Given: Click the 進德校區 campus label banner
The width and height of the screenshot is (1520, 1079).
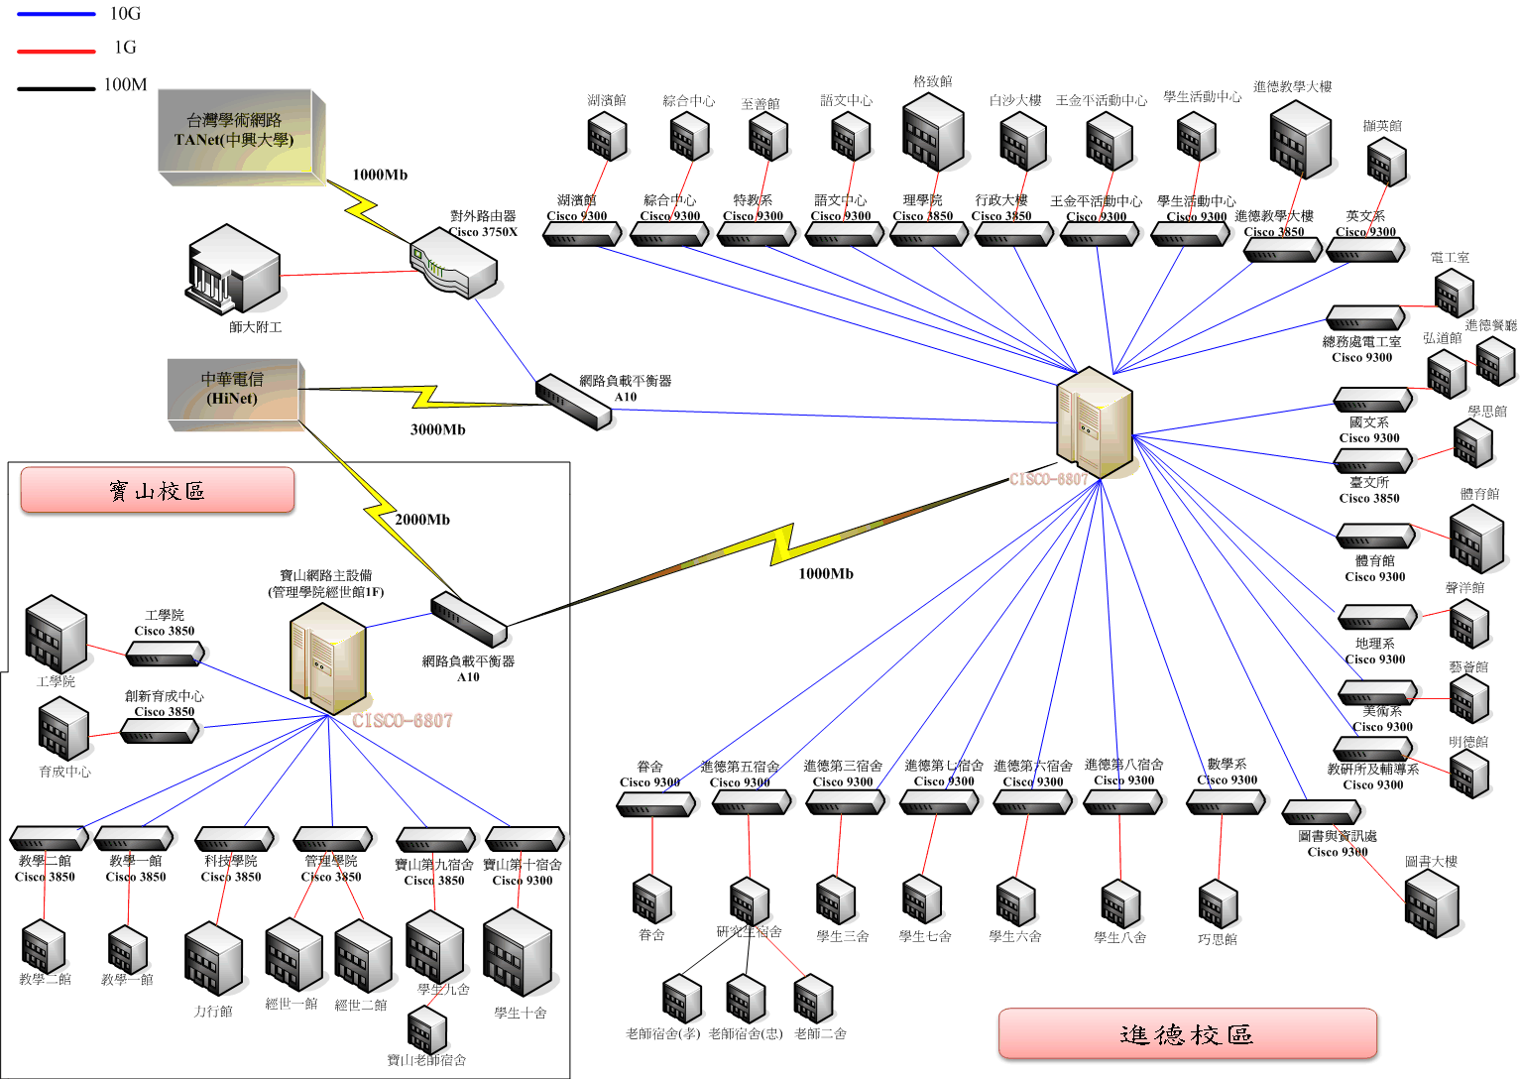Looking at the screenshot, I should coord(1188,1034).
